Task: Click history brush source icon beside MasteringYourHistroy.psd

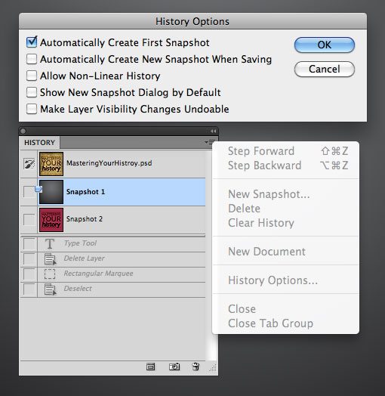Action: [x=29, y=164]
